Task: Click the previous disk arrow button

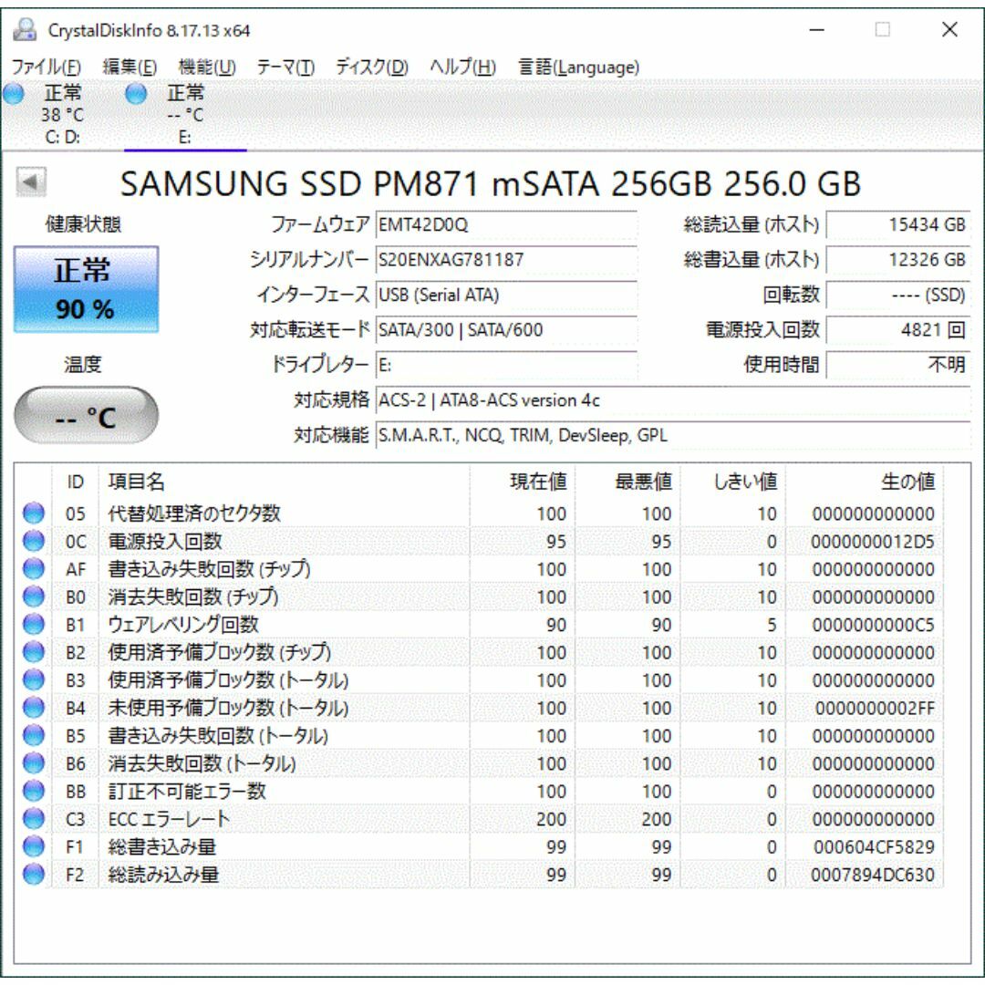Action: [31, 182]
